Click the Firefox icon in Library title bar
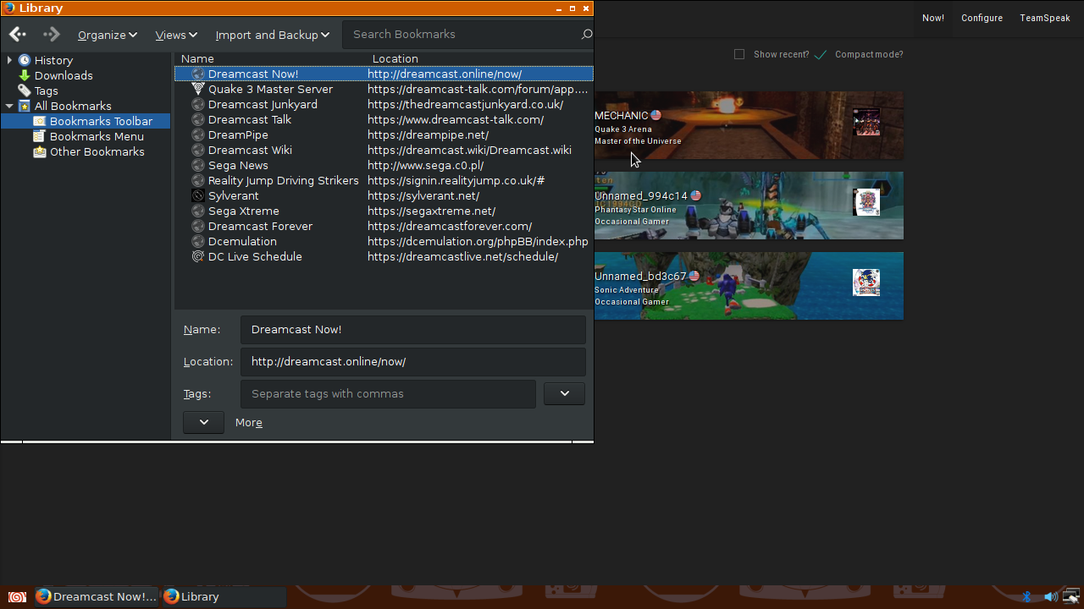Image resolution: width=1084 pixels, height=609 pixels. click(x=9, y=8)
